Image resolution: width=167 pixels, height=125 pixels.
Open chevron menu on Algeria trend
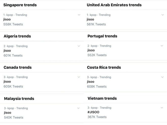click(x=79, y=46)
